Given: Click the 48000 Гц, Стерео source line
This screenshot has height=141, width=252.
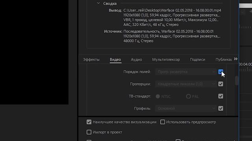Looking at the screenshot, I should [x=138, y=41].
